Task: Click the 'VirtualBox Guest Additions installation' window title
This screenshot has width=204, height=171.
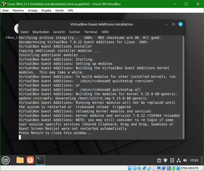Action: point(102,24)
